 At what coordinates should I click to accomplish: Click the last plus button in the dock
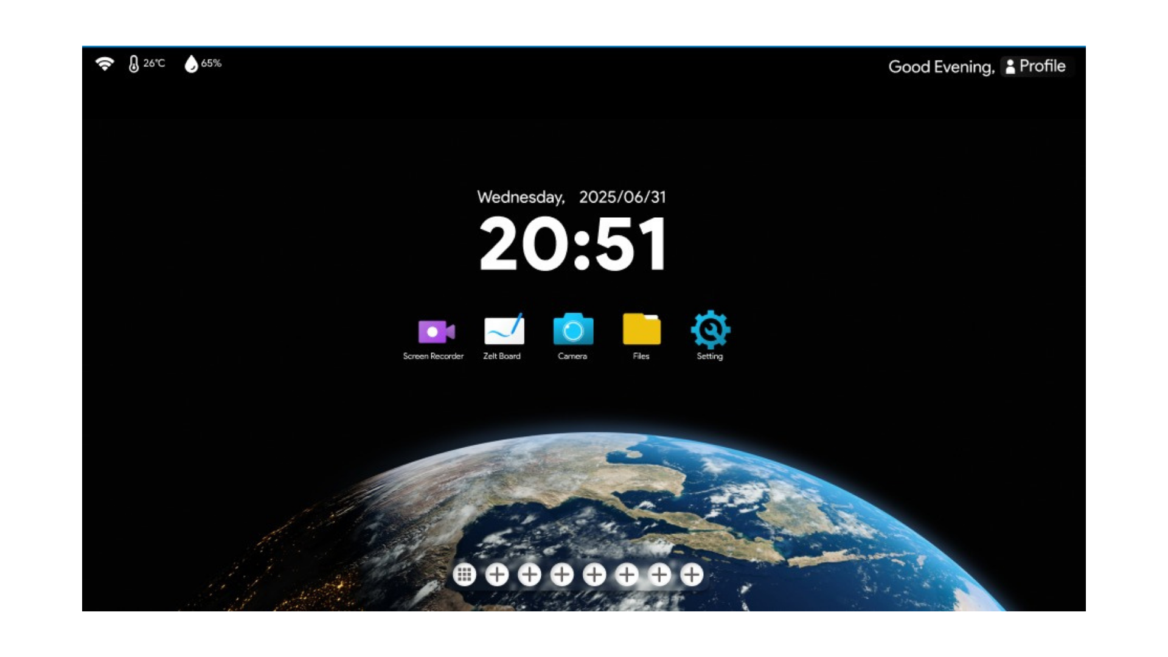(x=692, y=574)
